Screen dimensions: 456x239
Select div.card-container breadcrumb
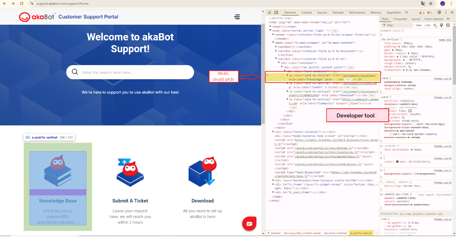click(336, 233)
